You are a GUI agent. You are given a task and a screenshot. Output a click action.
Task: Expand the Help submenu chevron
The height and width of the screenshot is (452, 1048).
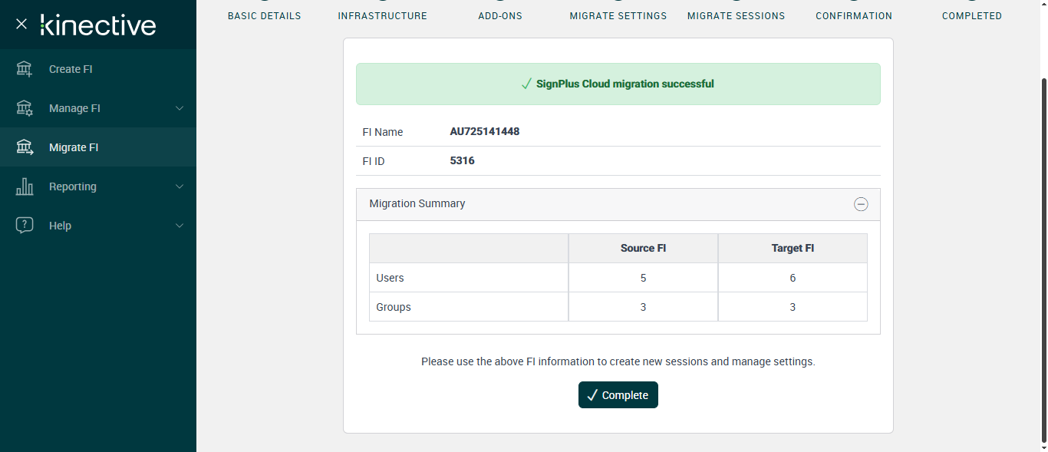coord(180,226)
